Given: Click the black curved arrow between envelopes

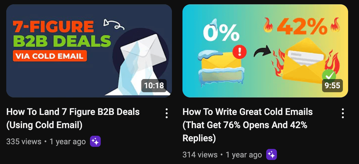Looking at the screenshot, I should (x=262, y=51).
